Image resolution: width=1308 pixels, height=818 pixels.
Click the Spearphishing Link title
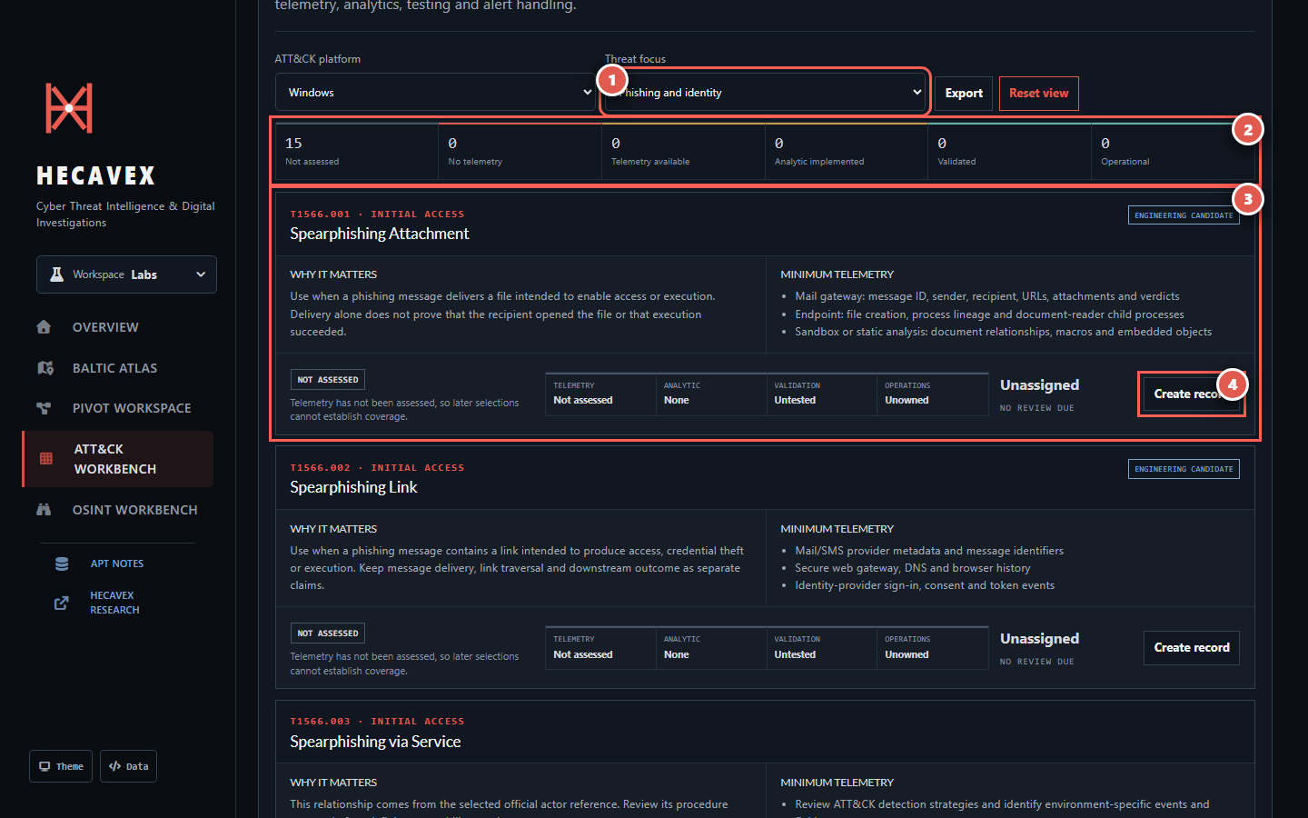point(353,487)
